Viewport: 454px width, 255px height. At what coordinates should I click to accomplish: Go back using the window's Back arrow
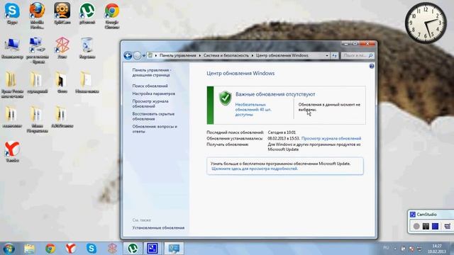coord(128,55)
